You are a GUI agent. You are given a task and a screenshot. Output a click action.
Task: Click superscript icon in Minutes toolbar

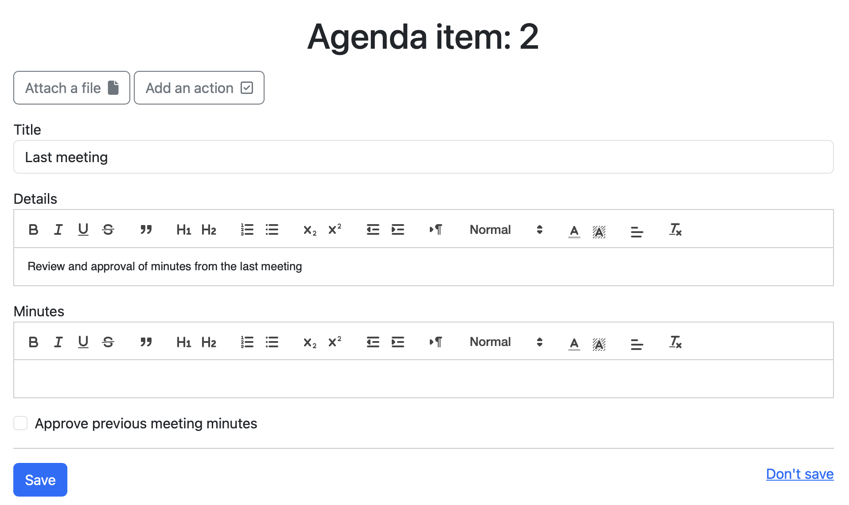(335, 342)
